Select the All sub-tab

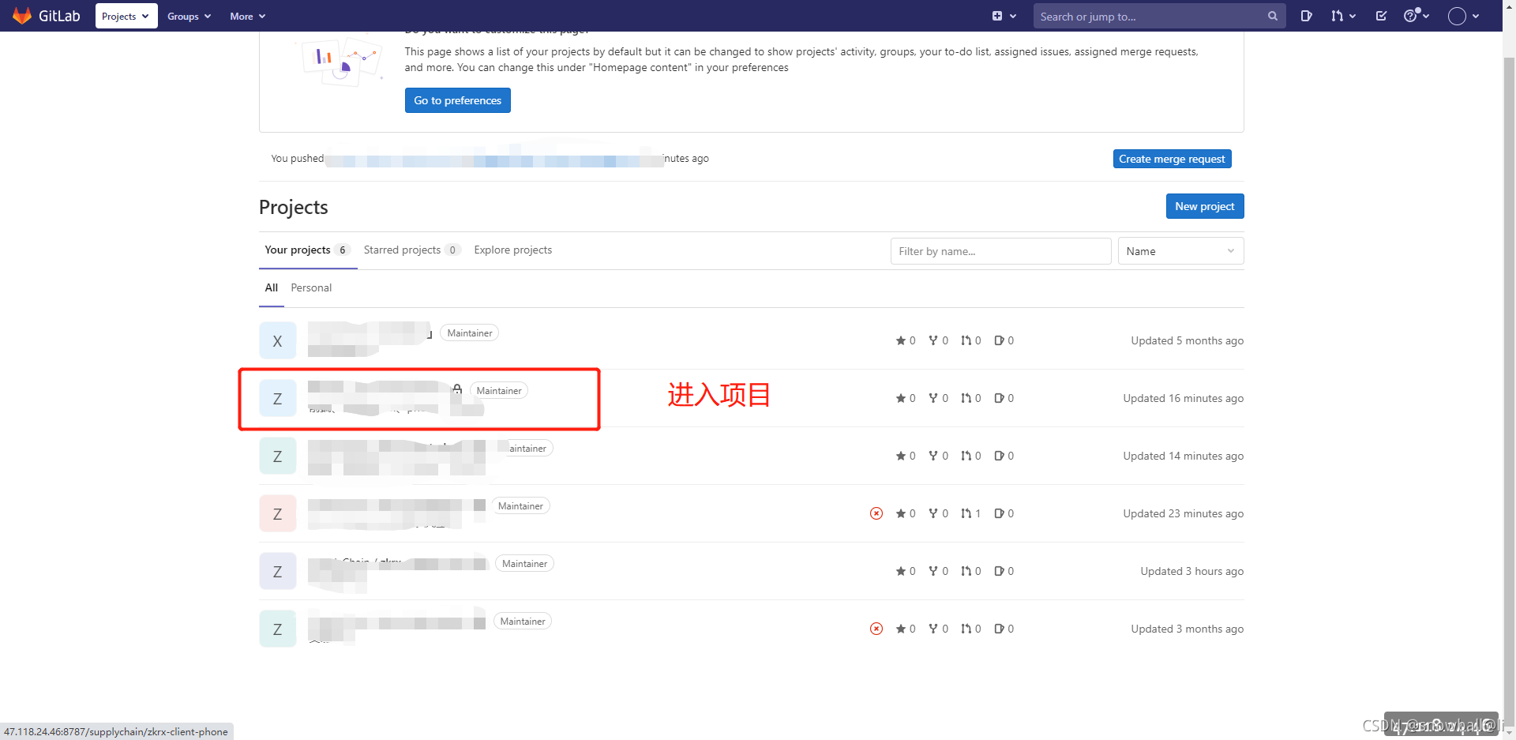pos(272,287)
